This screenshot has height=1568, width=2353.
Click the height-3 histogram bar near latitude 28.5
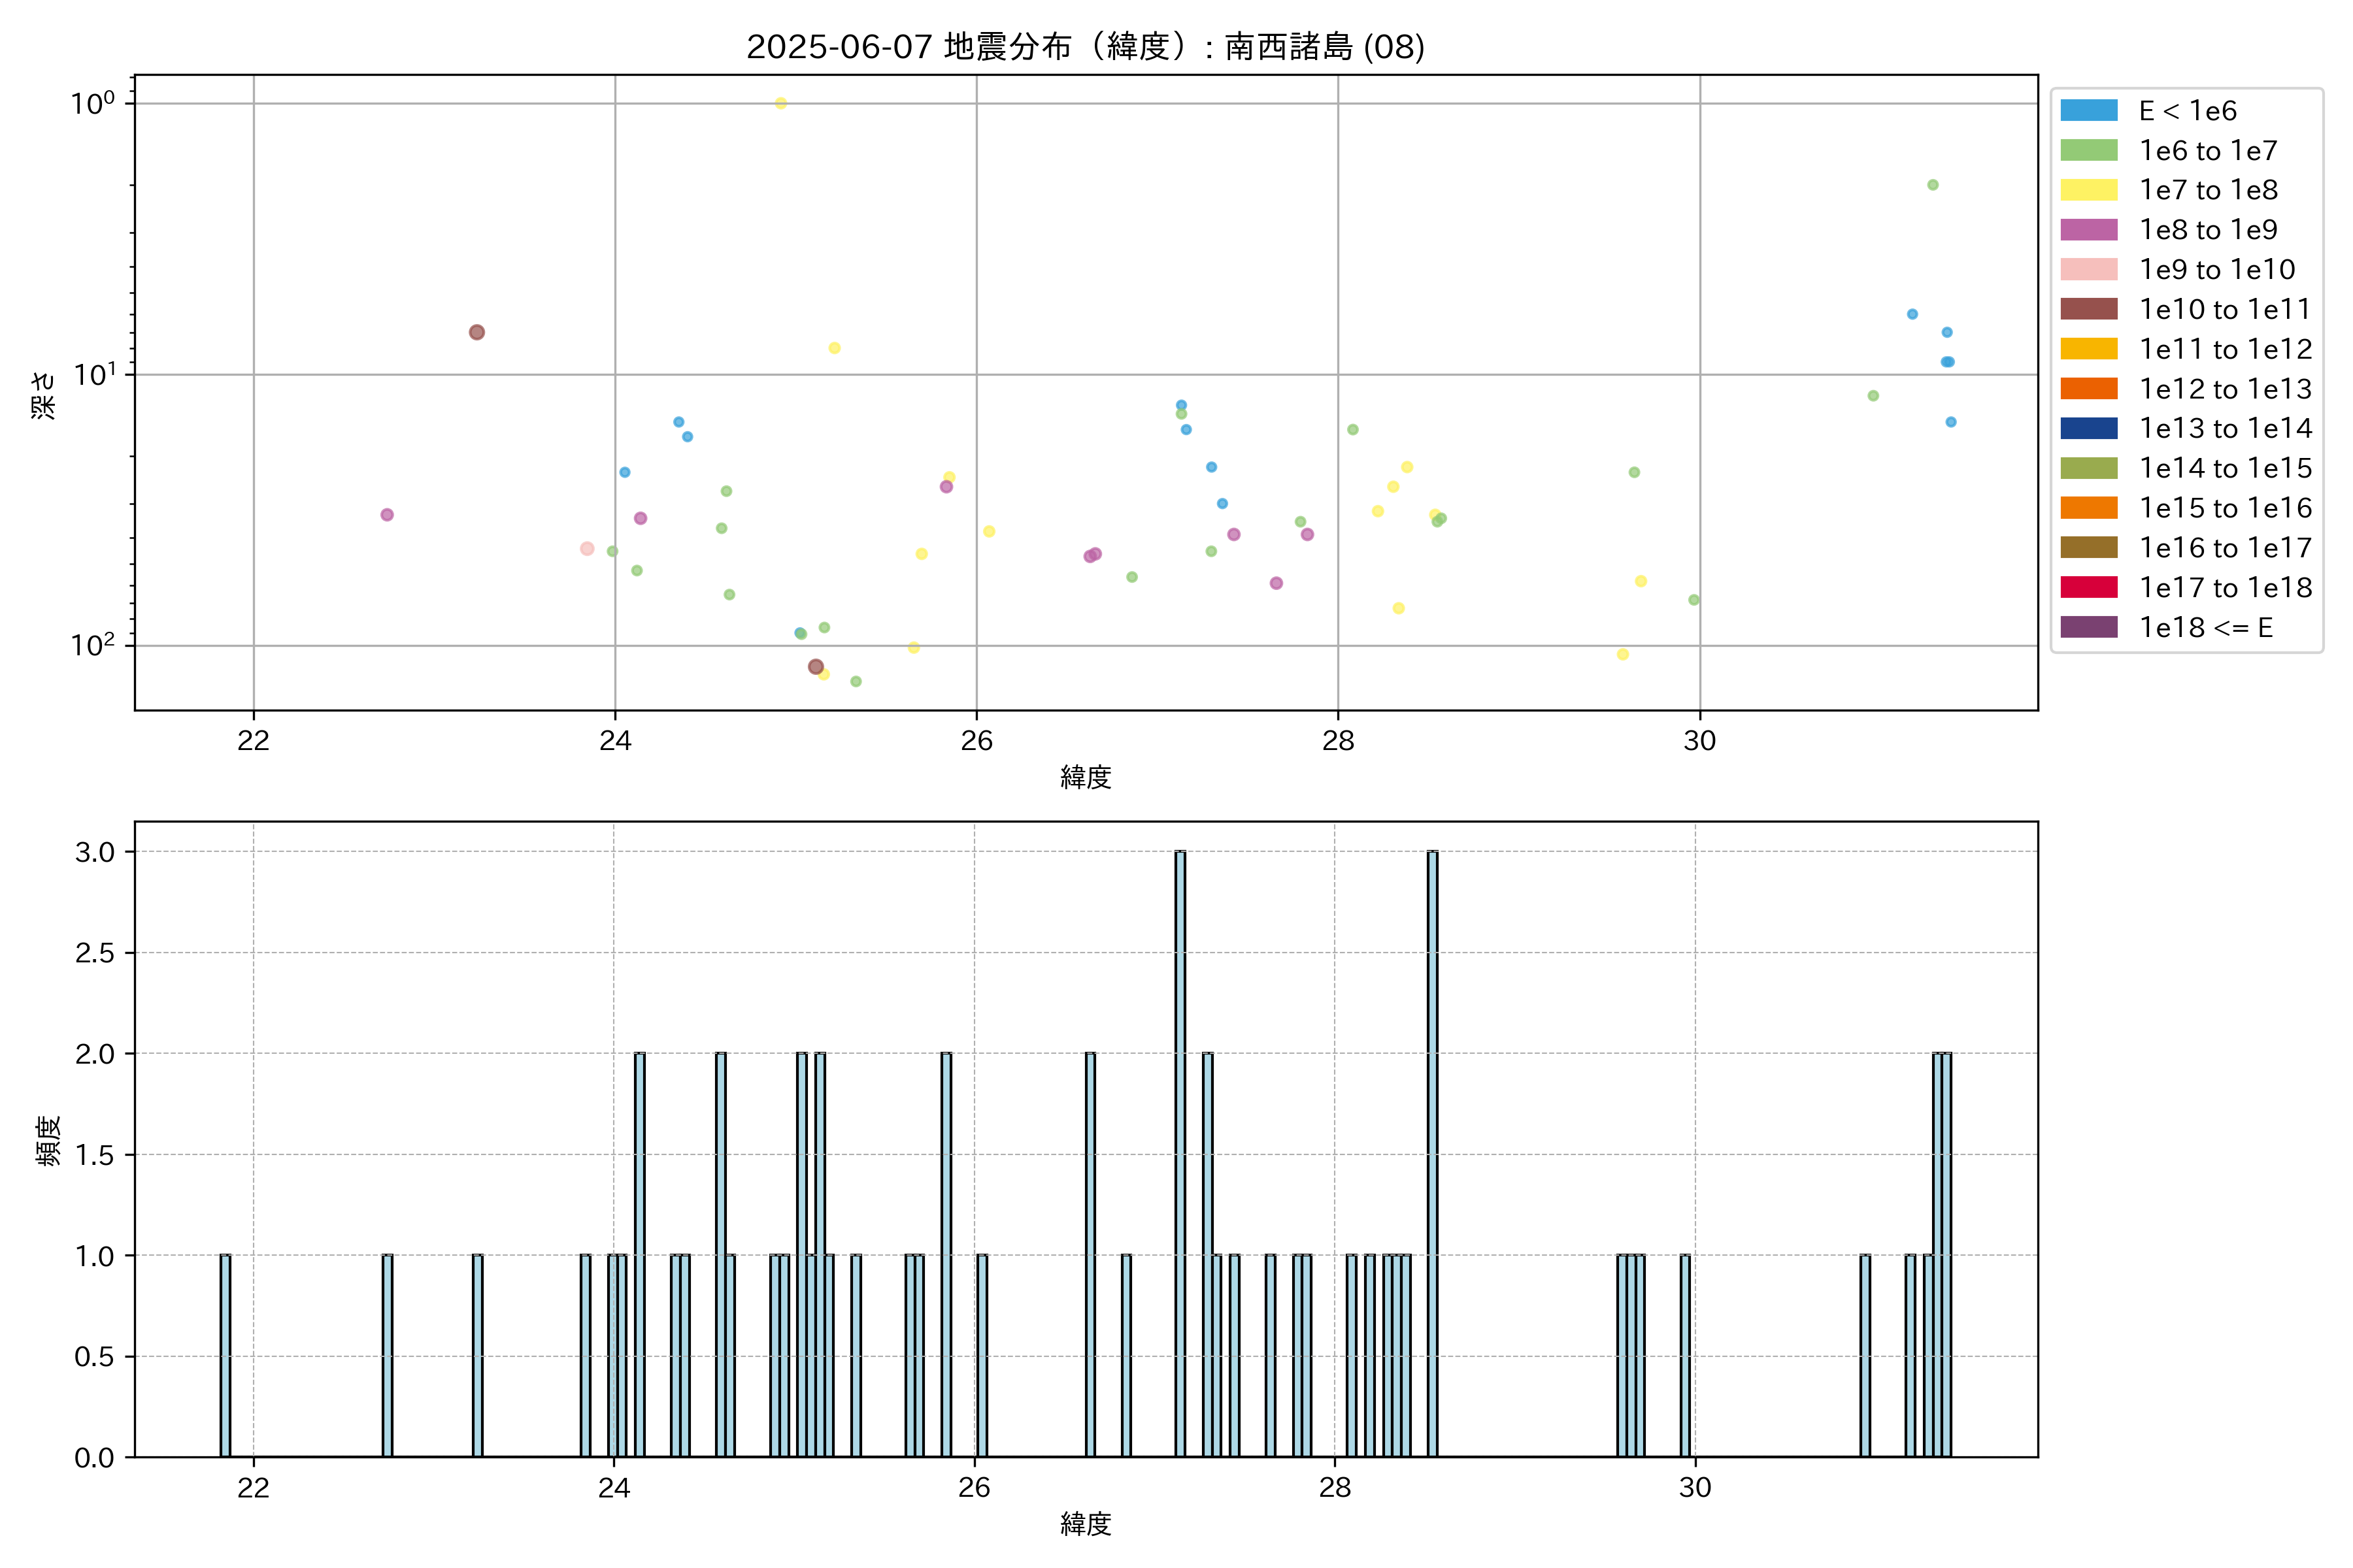click(1433, 1153)
